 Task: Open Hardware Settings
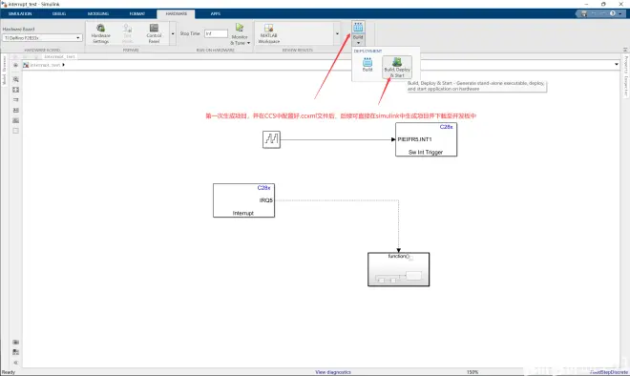[100, 33]
